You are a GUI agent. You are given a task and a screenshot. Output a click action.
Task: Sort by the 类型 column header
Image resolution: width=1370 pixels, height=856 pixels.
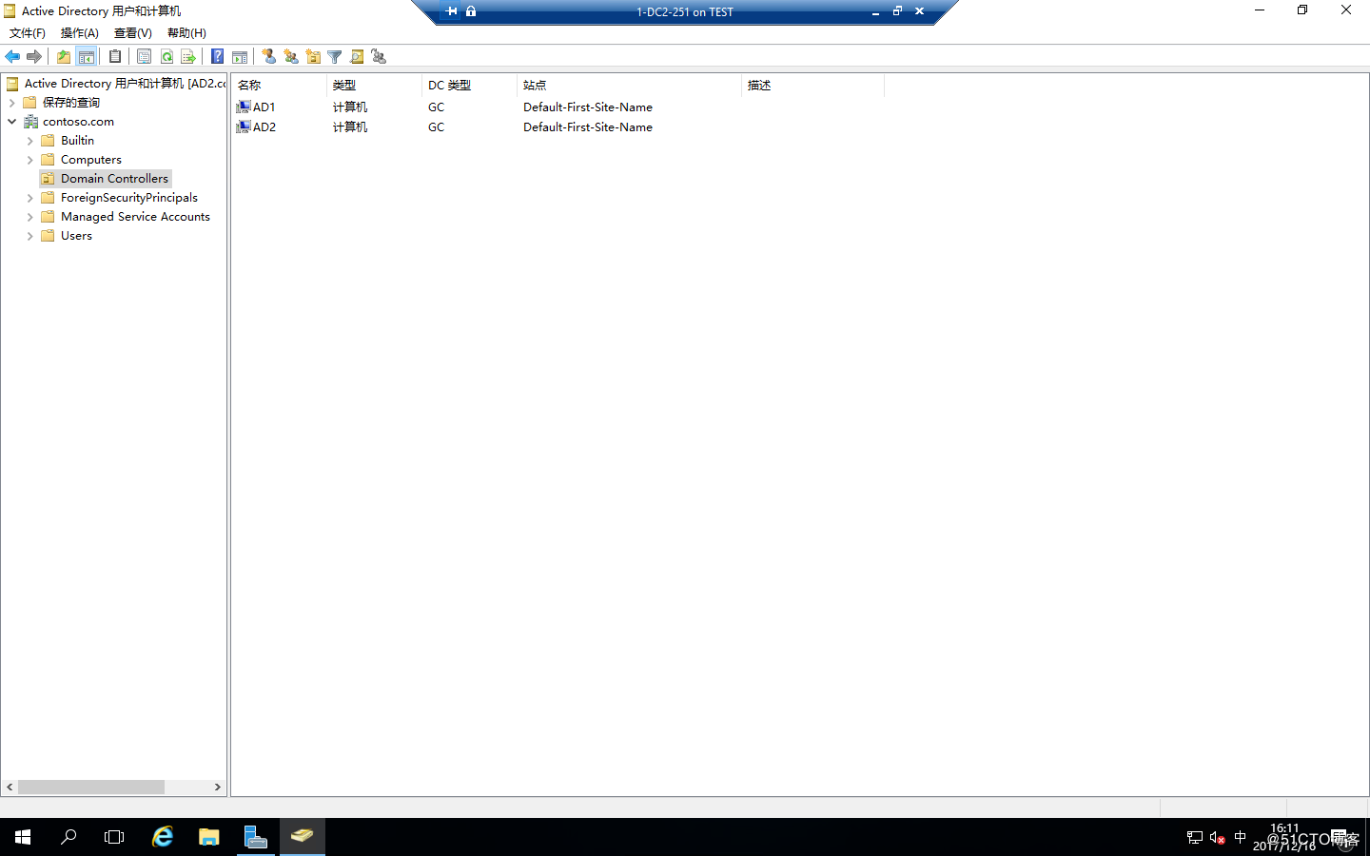374,86
